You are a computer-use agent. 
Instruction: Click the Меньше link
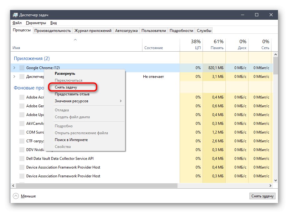tap(28, 196)
